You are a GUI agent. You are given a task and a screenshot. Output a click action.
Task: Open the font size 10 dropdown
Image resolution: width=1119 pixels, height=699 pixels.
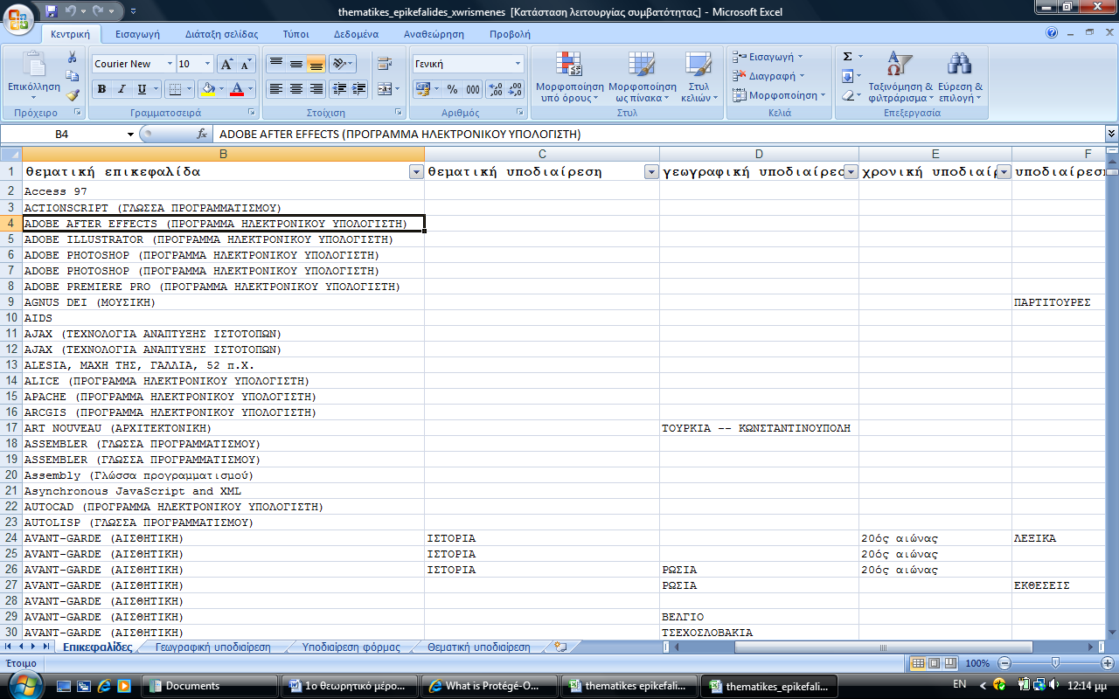[207, 64]
